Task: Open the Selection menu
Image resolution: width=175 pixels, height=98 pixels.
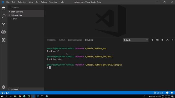Action: pos(22,2)
